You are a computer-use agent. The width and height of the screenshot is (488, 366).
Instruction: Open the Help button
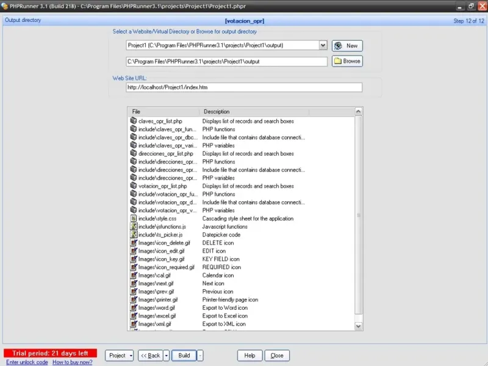249,356
